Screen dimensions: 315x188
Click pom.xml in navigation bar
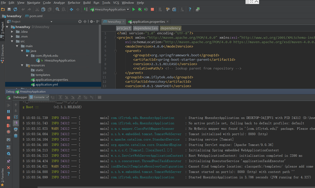34,16
